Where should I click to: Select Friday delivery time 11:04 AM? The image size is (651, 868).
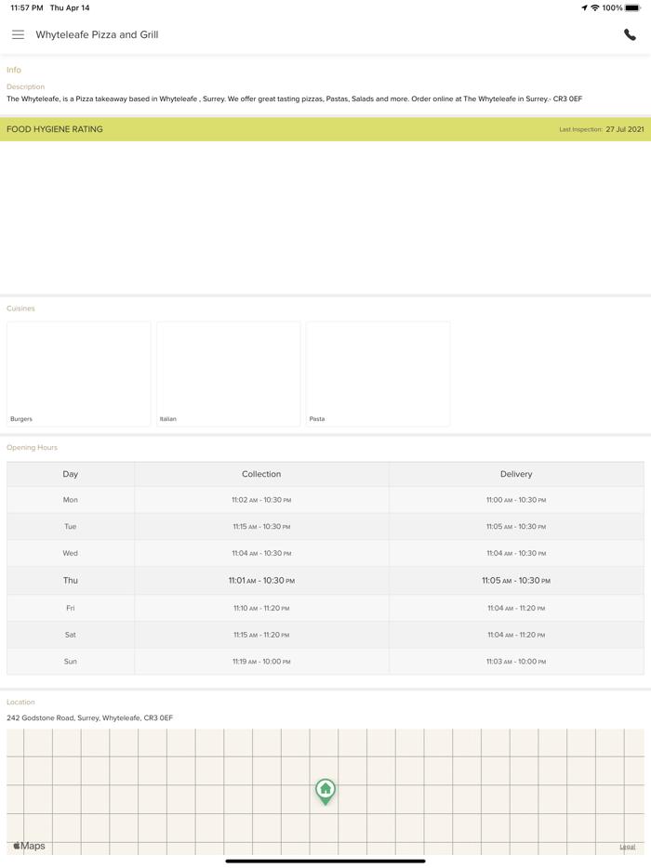tap(516, 608)
